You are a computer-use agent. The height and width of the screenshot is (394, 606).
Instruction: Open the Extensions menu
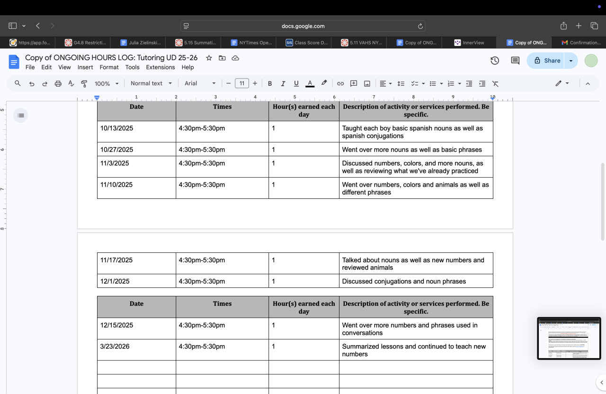pyautogui.click(x=160, y=67)
